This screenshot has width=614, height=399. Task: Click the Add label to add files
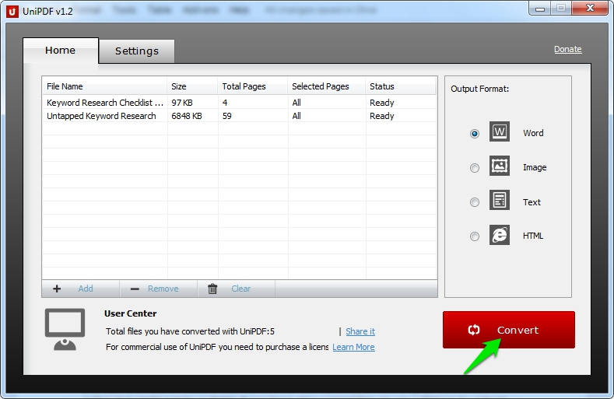pos(86,289)
